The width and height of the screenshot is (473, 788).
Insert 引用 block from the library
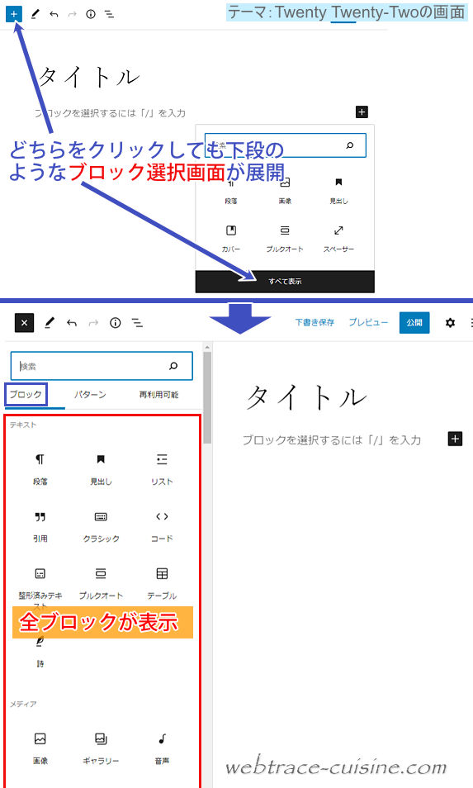[x=40, y=526]
